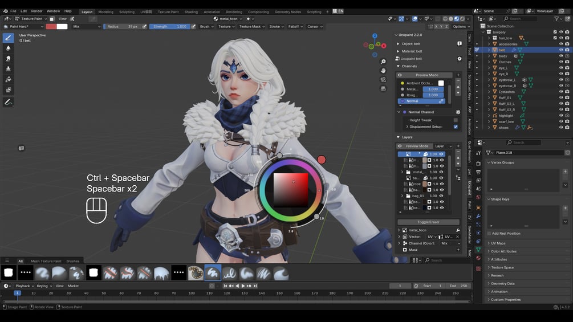The height and width of the screenshot is (322, 573).
Task: Select the Smear tool
Action: click(x=9, y=58)
